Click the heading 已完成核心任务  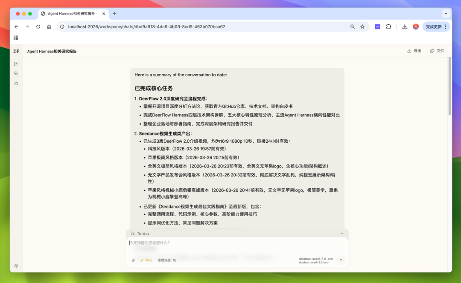[154, 88]
